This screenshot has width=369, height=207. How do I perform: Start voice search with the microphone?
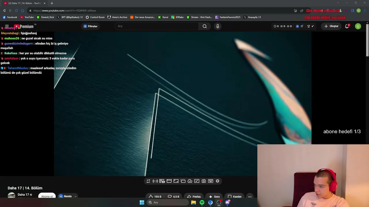[x=218, y=26]
